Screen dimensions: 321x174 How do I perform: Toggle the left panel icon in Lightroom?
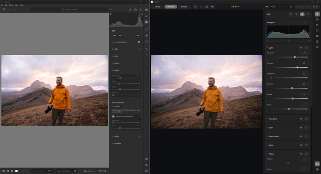click(4, 9)
